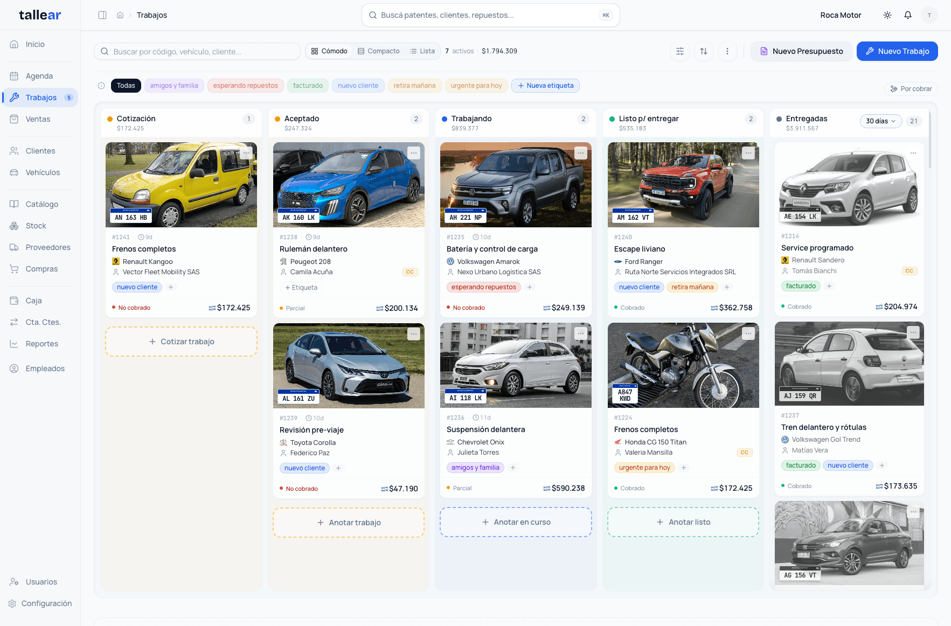
Task: Open the user avatar T menu
Action: coord(929,15)
